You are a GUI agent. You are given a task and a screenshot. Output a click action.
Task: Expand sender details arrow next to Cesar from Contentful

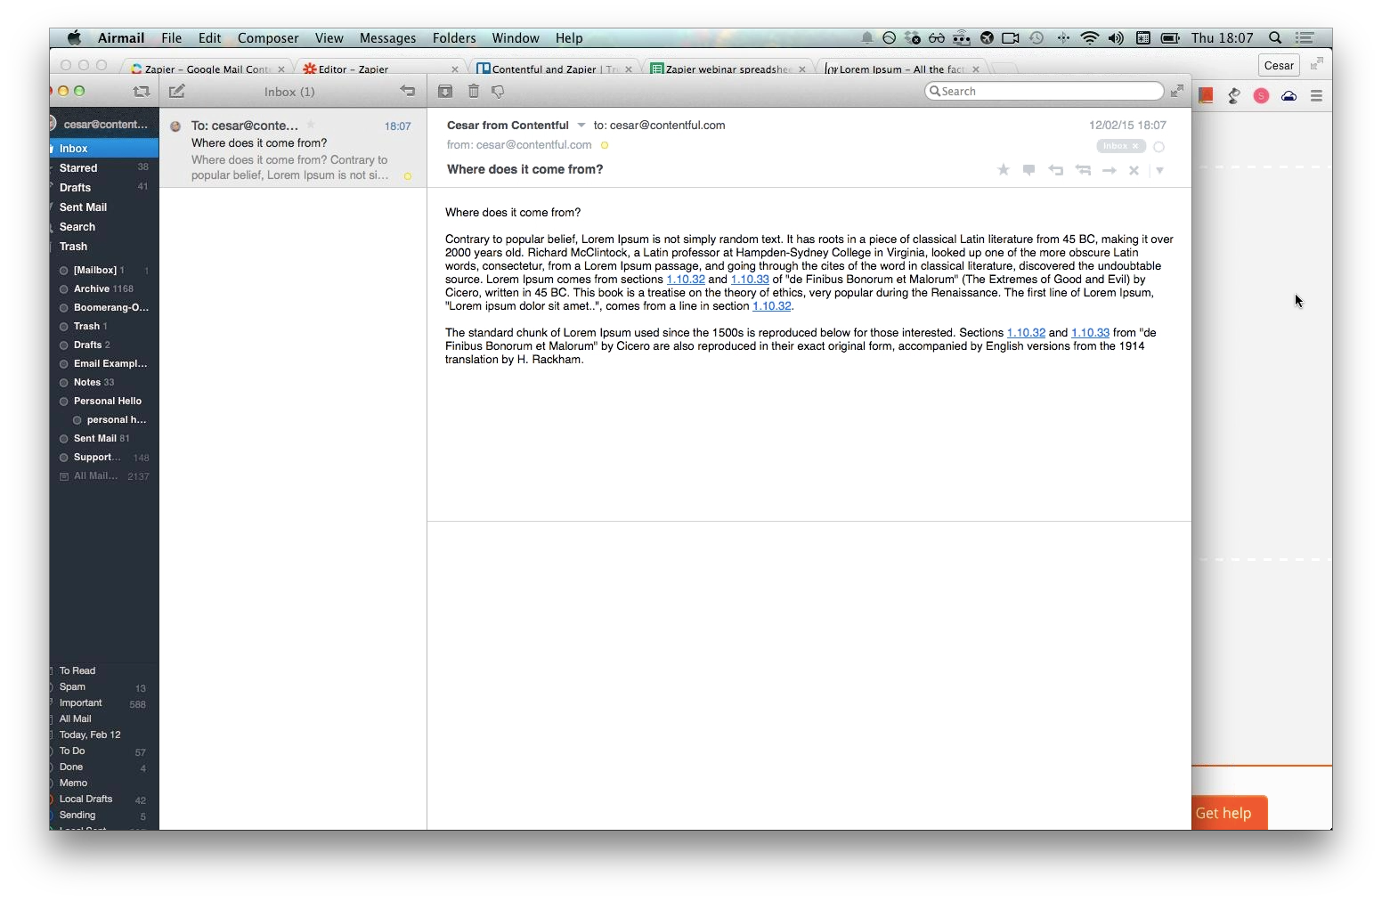pyautogui.click(x=581, y=126)
